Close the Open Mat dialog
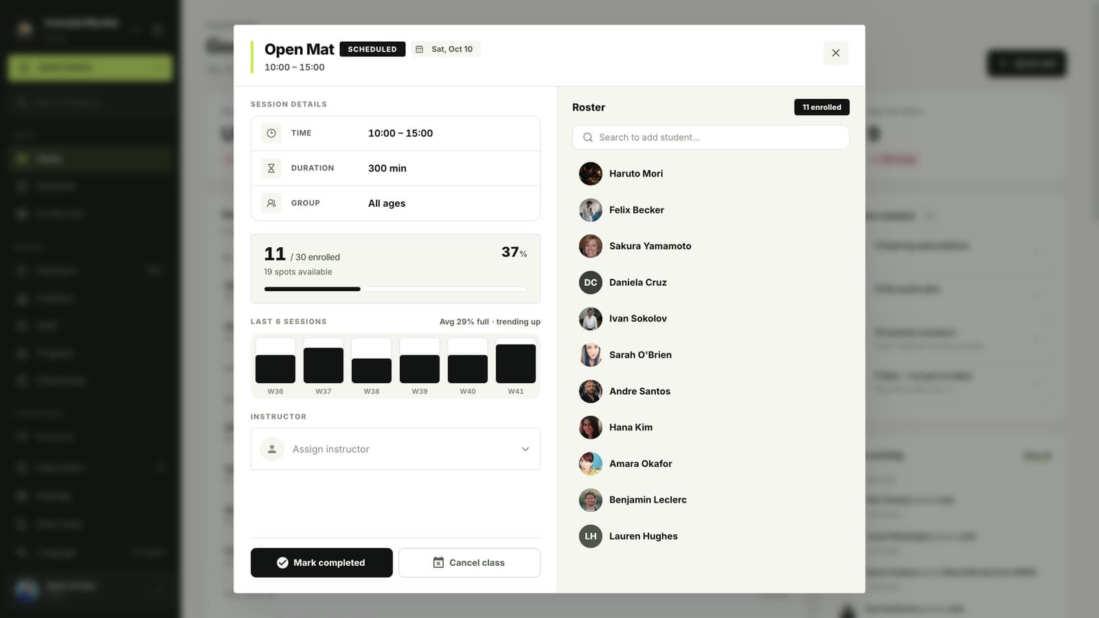This screenshot has width=1099, height=618. pos(835,53)
